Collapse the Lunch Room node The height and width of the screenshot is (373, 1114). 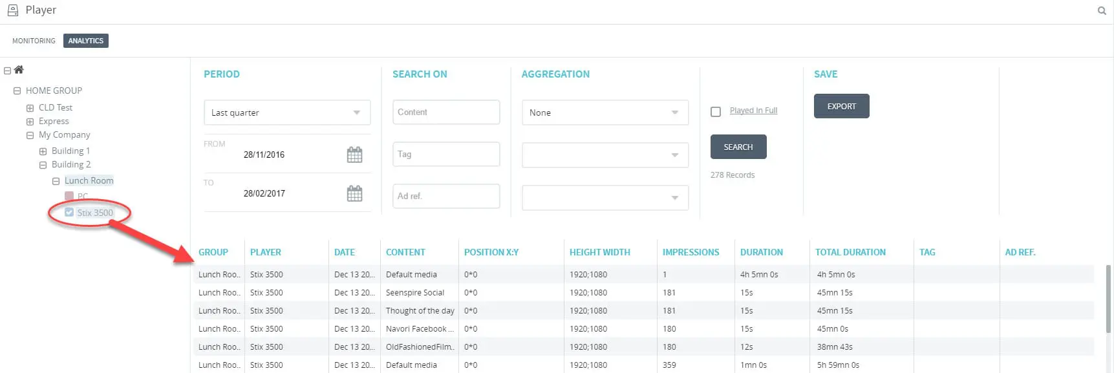pos(56,182)
